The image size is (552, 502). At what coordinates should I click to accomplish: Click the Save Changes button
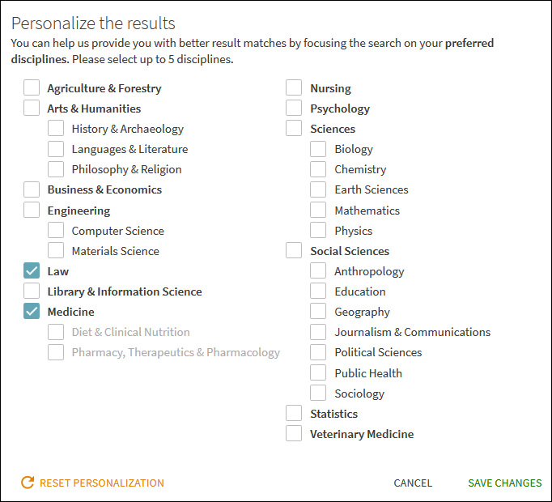(505, 483)
